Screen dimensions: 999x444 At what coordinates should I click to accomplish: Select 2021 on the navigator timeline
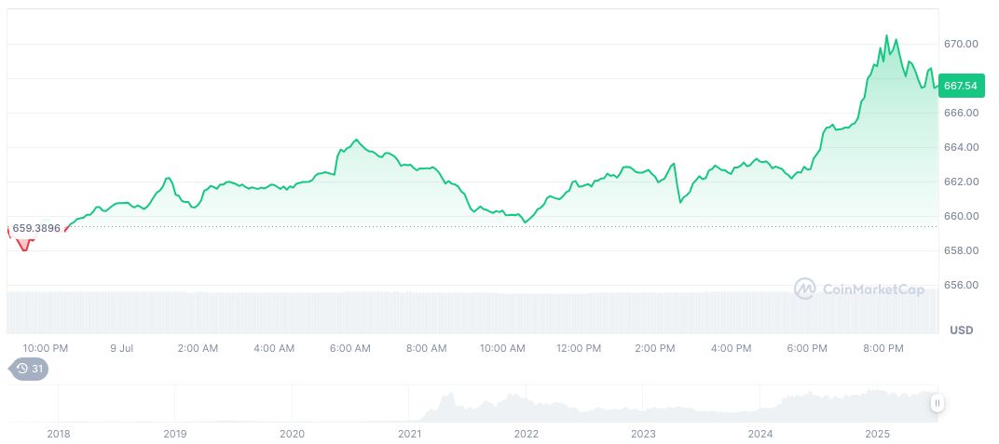409,434
